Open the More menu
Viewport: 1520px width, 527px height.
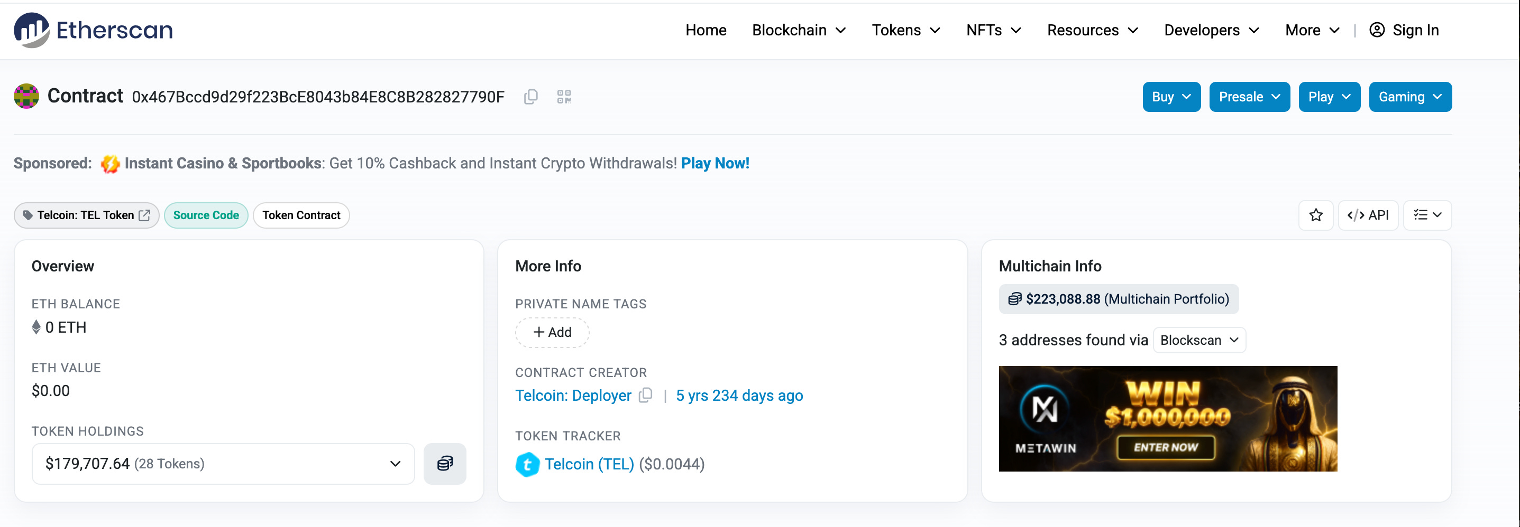[x=1312, y=30]
